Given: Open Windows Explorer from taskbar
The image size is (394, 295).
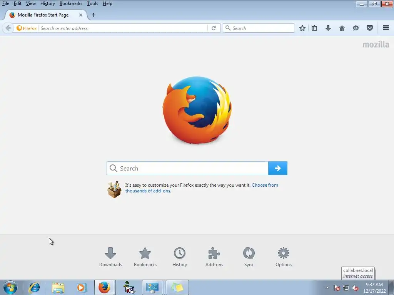Looking at the screenshot, I should (x=58, y=287).
